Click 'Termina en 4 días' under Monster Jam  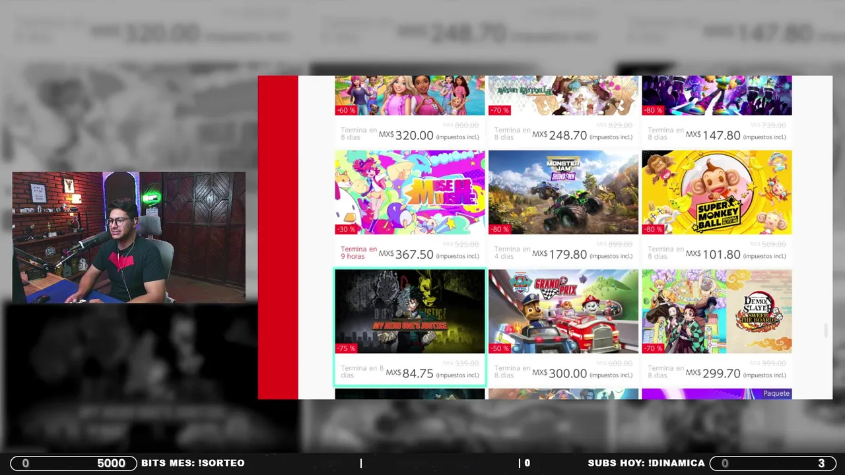(x=512, y=253)
